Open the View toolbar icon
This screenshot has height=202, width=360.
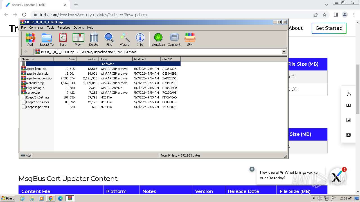[78, 39]
